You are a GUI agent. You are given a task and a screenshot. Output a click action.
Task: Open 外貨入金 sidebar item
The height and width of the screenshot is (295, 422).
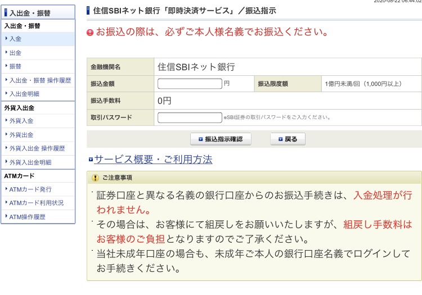[21, 121]
